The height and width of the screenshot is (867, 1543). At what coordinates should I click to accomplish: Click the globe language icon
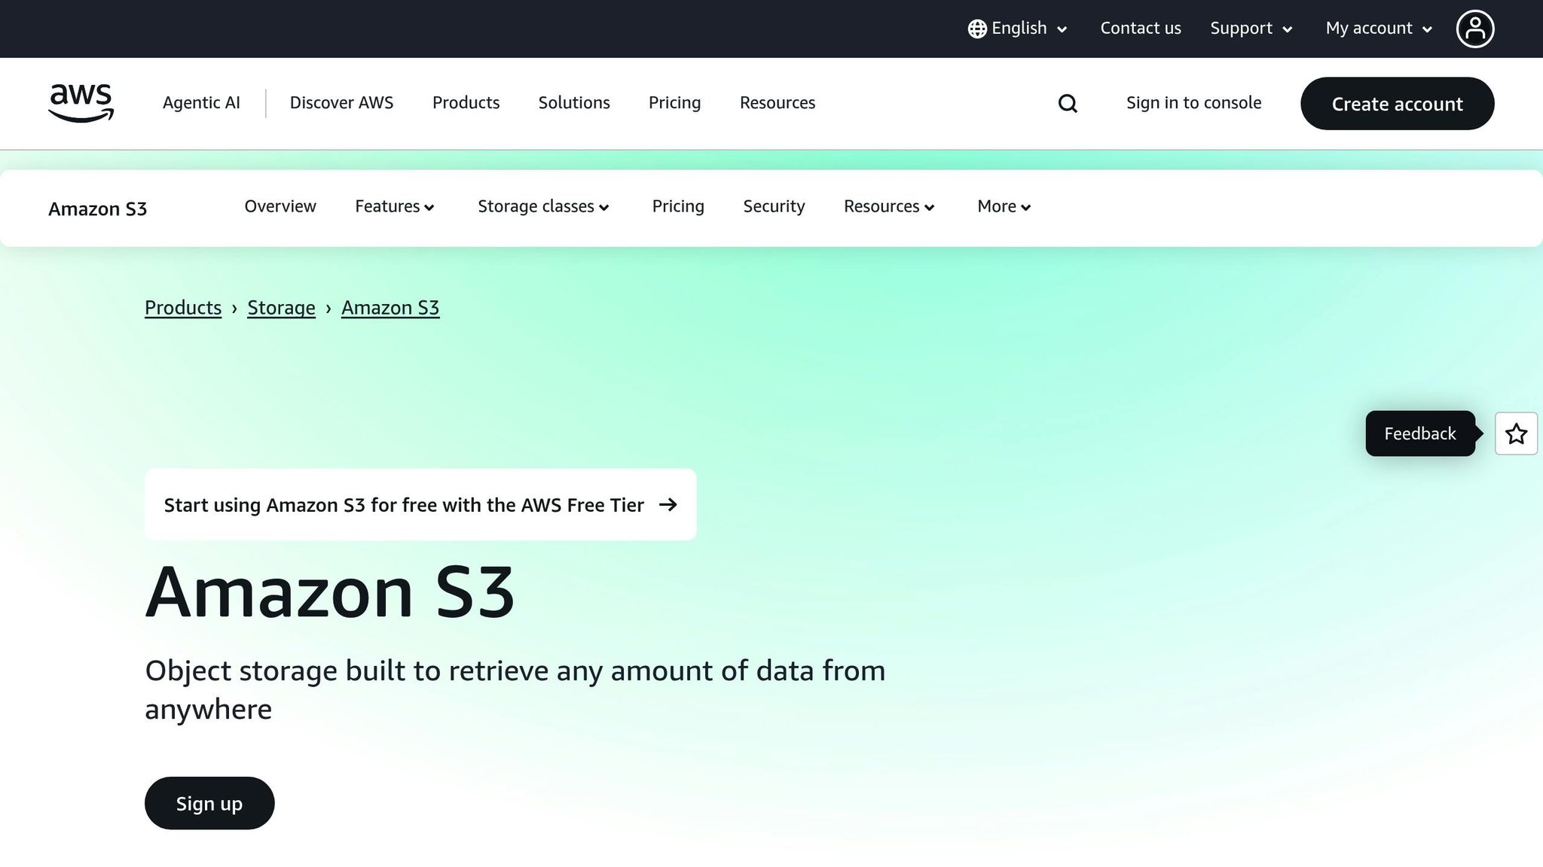pyautogui.click(x=977, y=29)
